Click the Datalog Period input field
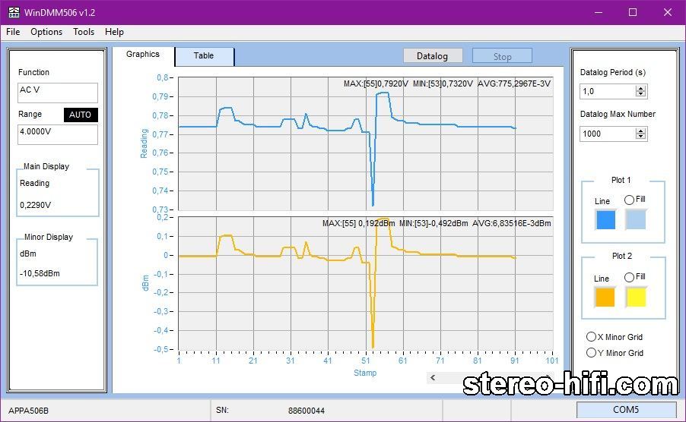The height and width of the screenshot is (422, 686). [607, 91]
